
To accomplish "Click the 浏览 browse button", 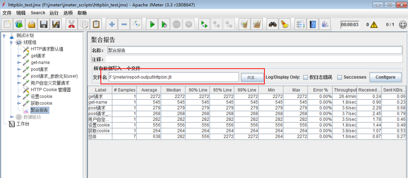I will point(252,77).
